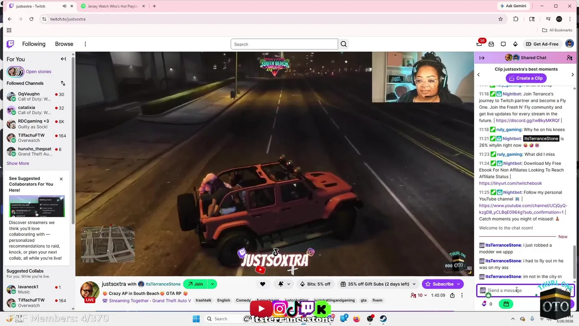579x326 pixels.
Task: Open the Twitch home logo
Action: pos(10,44)
